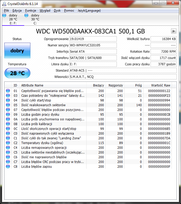The image size is (181, 204).
Task: Click the blue dobry status button
Action: pos(17,50)
